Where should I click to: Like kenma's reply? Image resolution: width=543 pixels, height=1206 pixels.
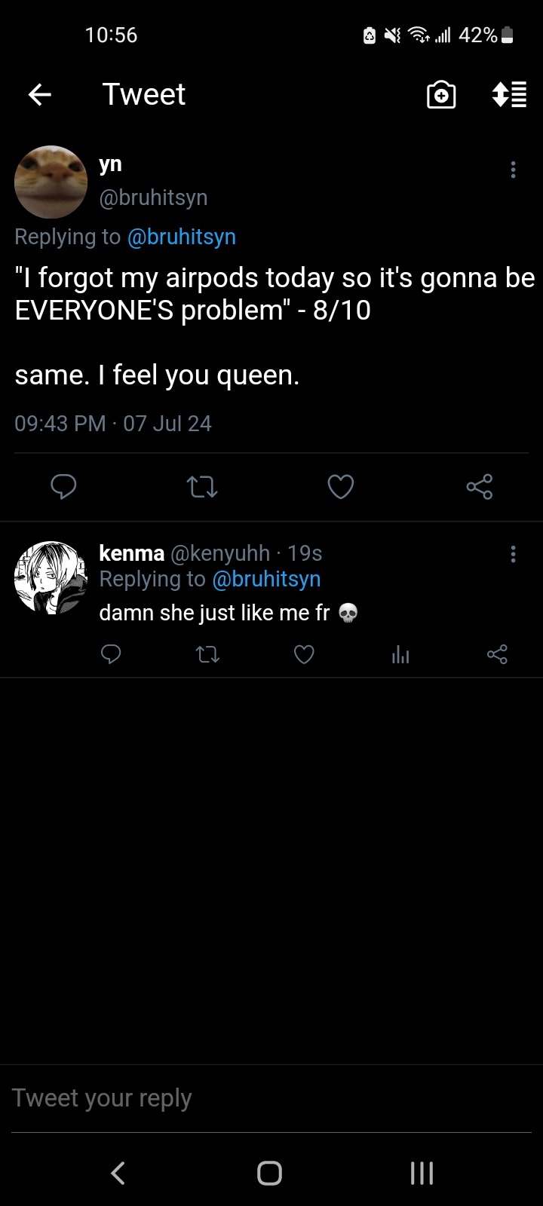pyautogui.click(x=304, y=654)
